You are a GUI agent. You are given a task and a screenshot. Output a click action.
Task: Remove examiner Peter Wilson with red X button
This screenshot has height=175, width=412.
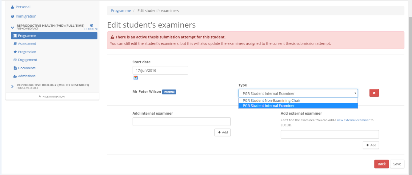pyautogui.click(x=374, y=93)
